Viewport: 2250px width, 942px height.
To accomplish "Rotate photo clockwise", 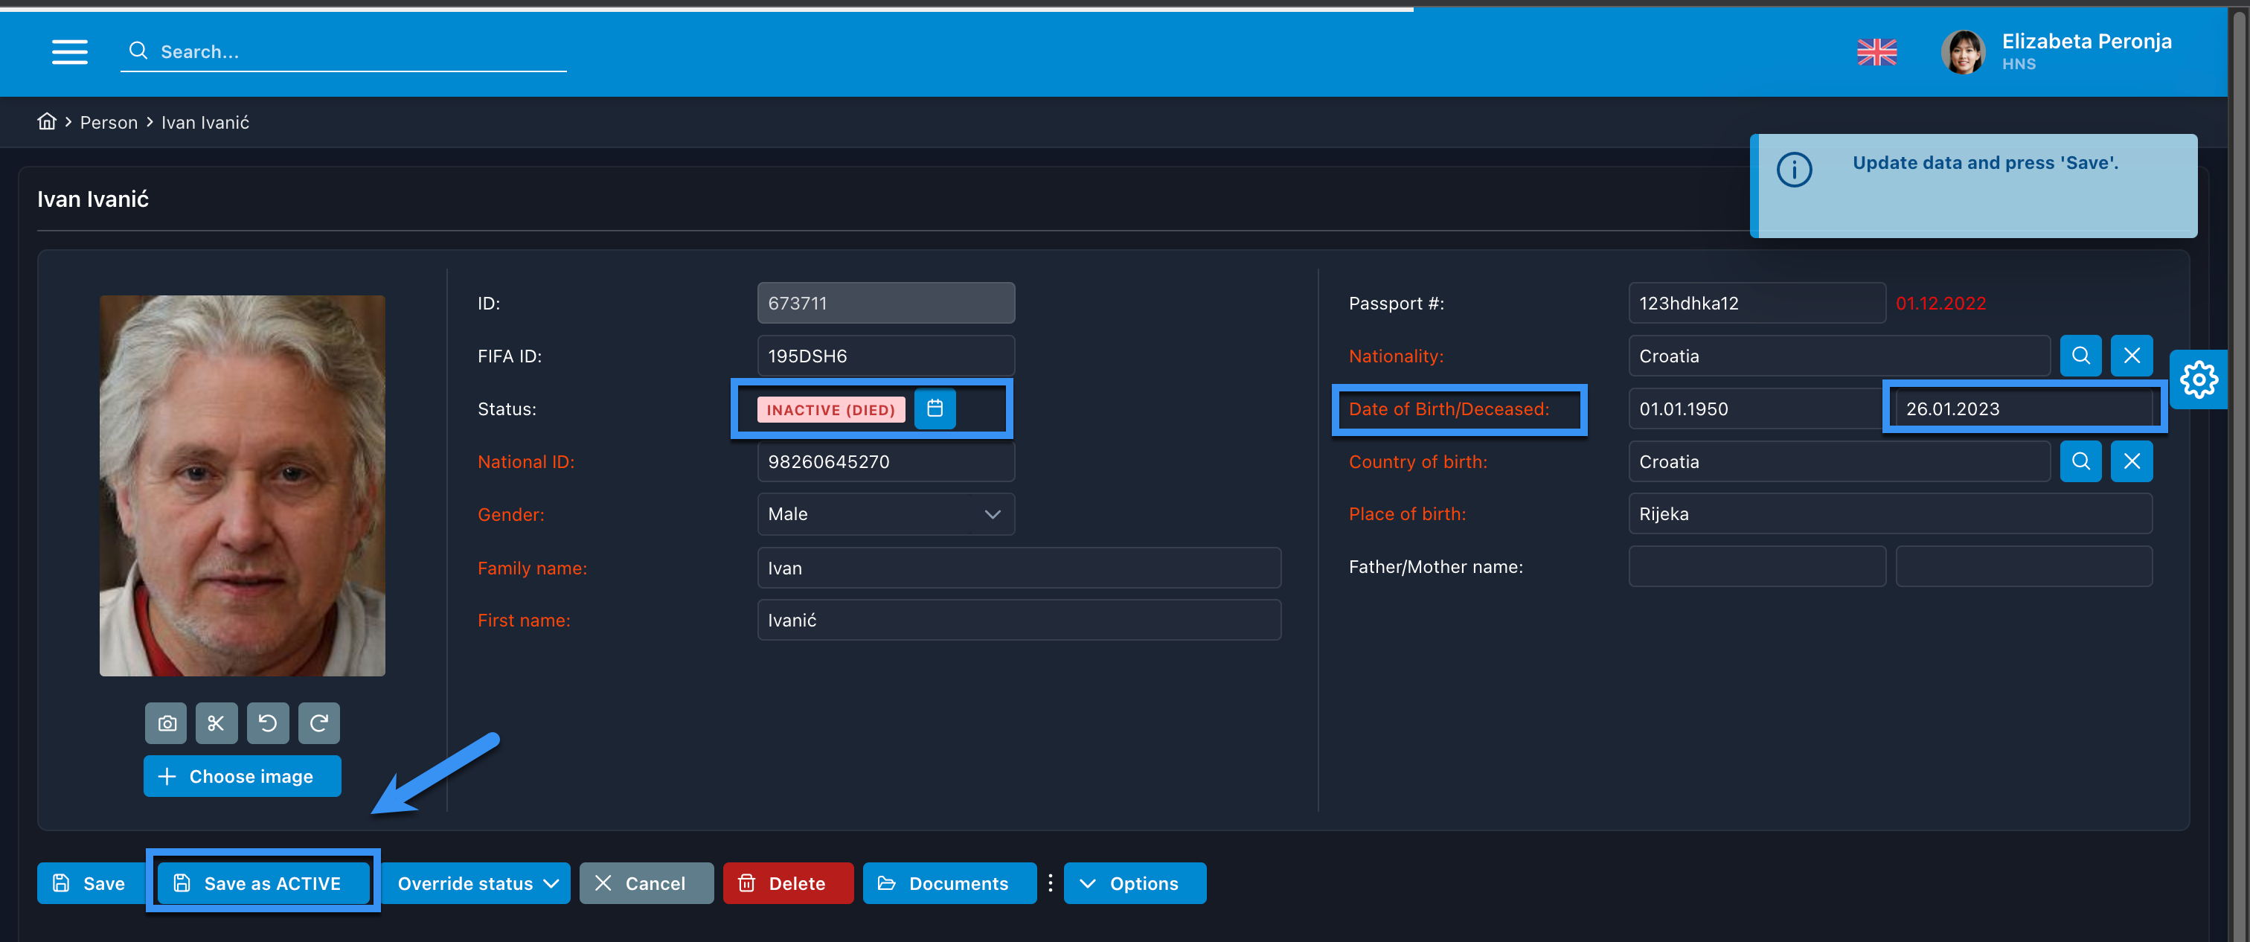I will pos(318,723).
